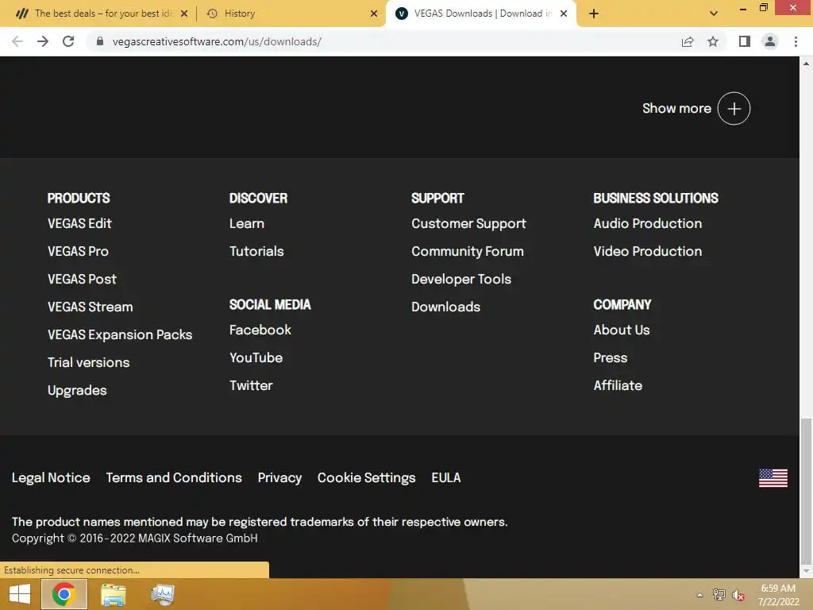
Task: Close the VEGAS Downloads tab
Action: pos(564,14)
